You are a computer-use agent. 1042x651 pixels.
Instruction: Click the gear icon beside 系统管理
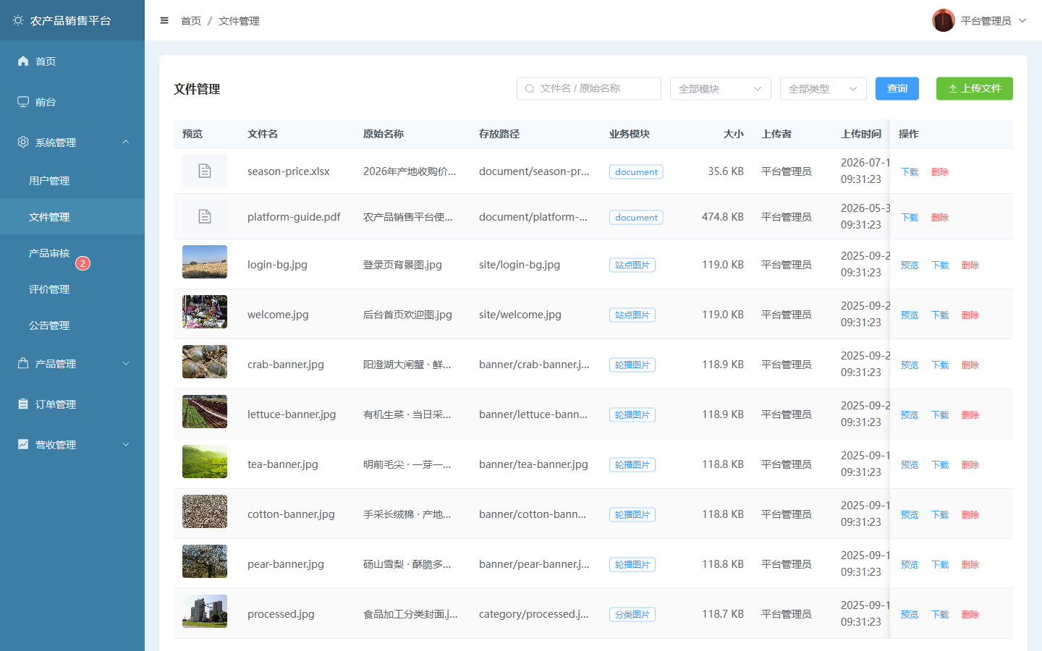23,142
